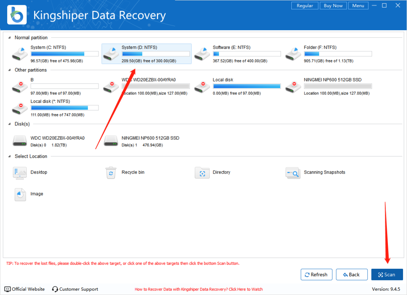Viewport: 407px width, 295px height.
Task: Click the System C: usage bar
Action: [x=65, y=54]
